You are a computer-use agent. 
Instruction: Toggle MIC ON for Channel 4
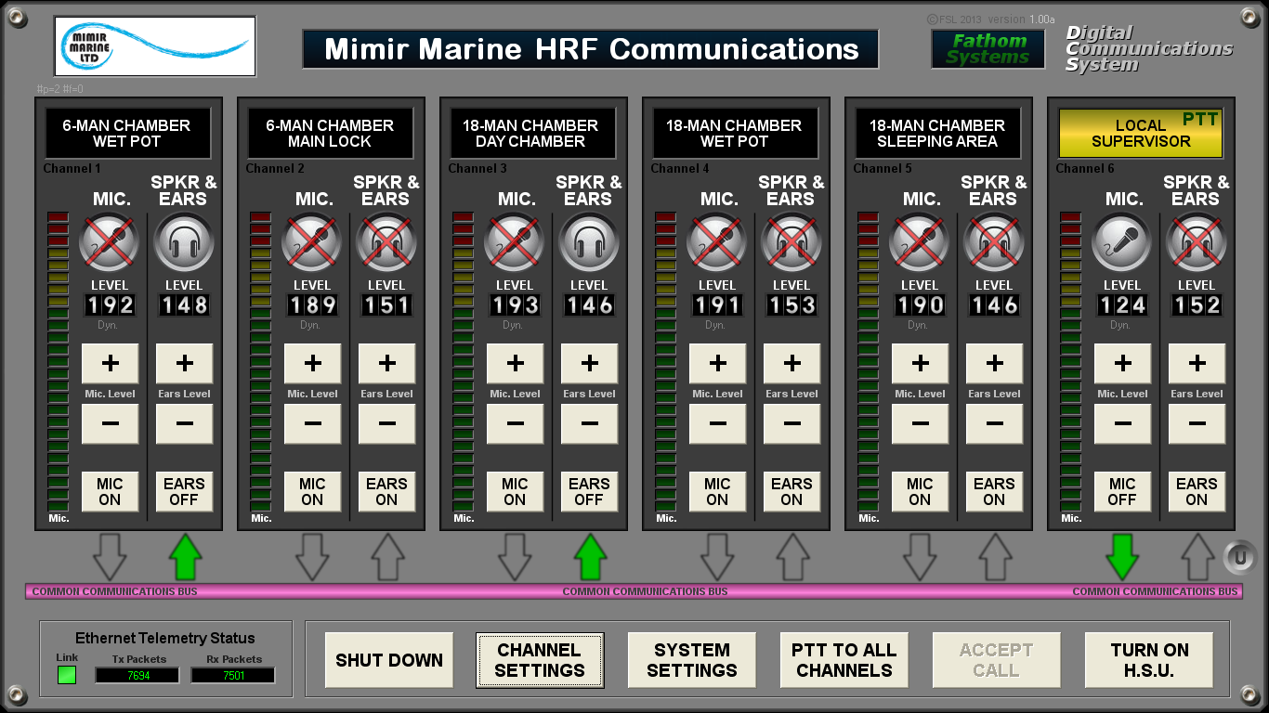click(717, 492)
